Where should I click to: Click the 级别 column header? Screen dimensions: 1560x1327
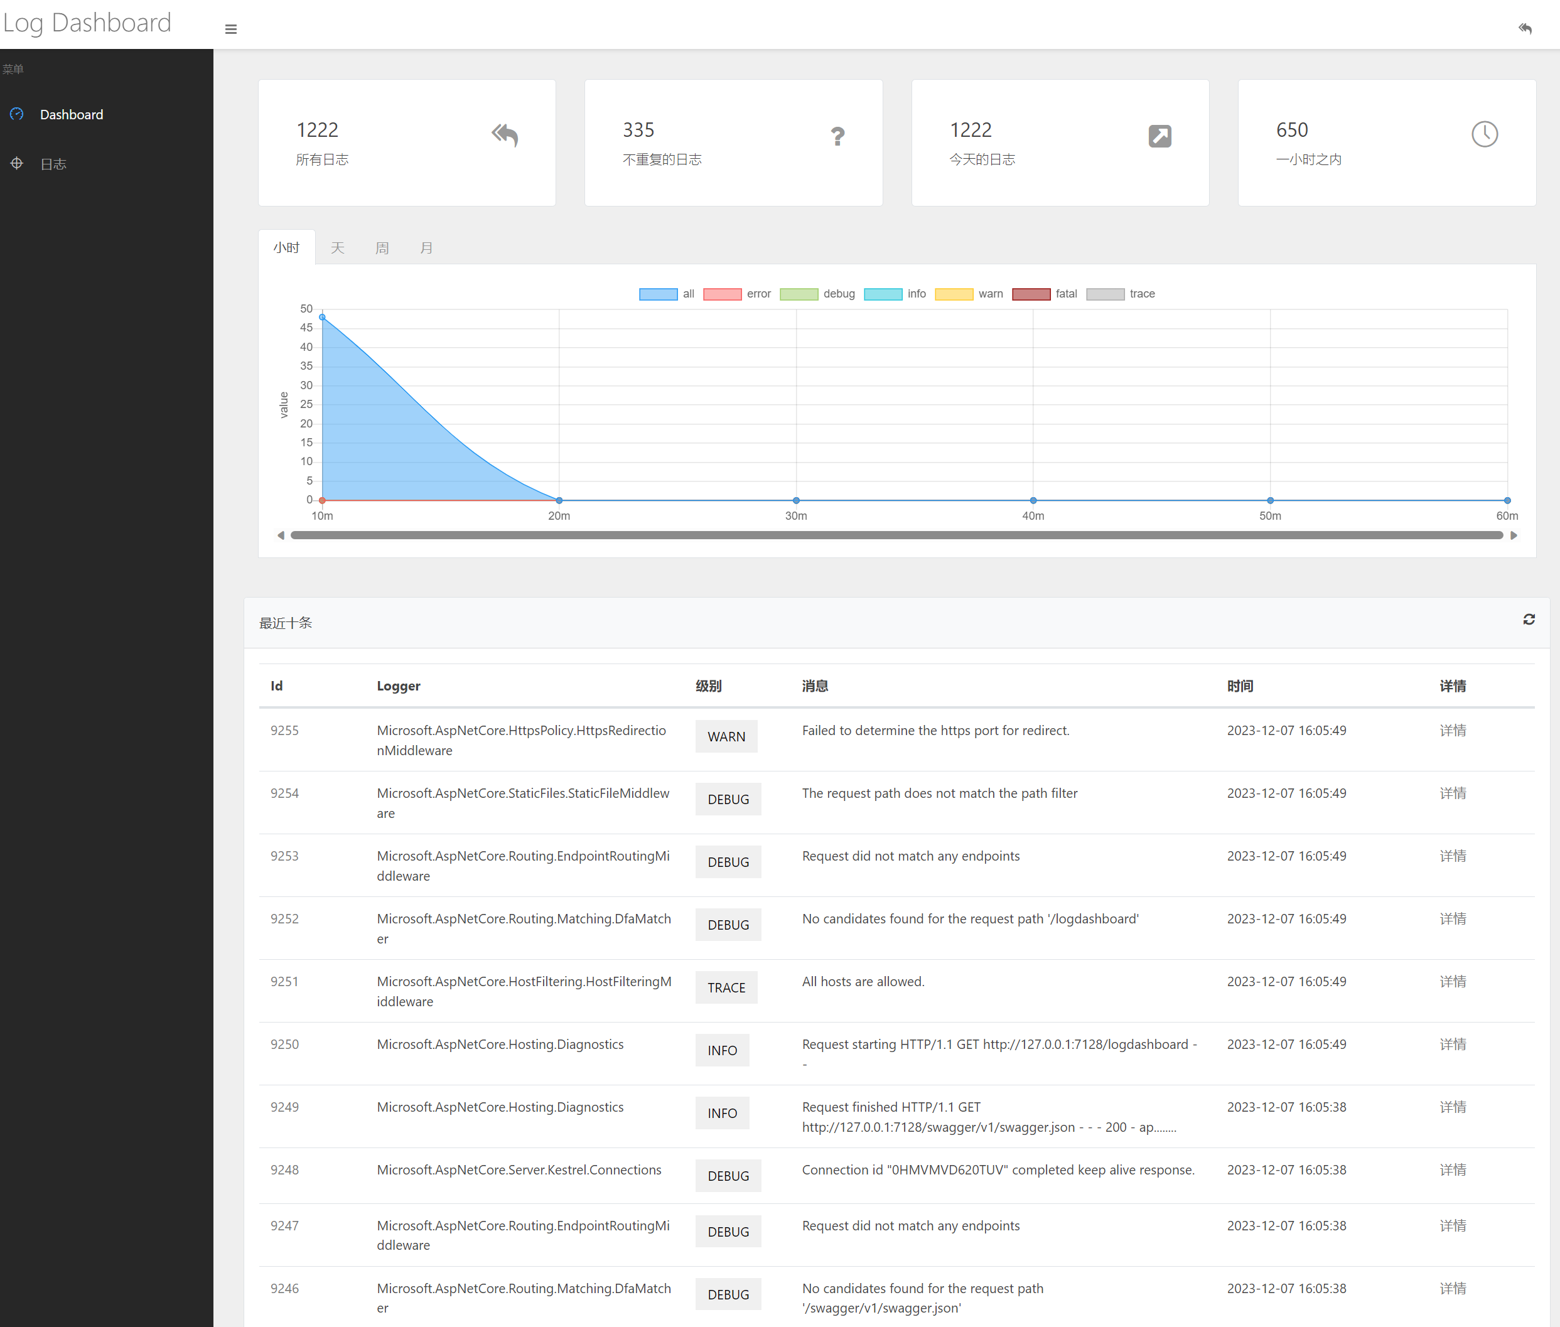point(709,686)
